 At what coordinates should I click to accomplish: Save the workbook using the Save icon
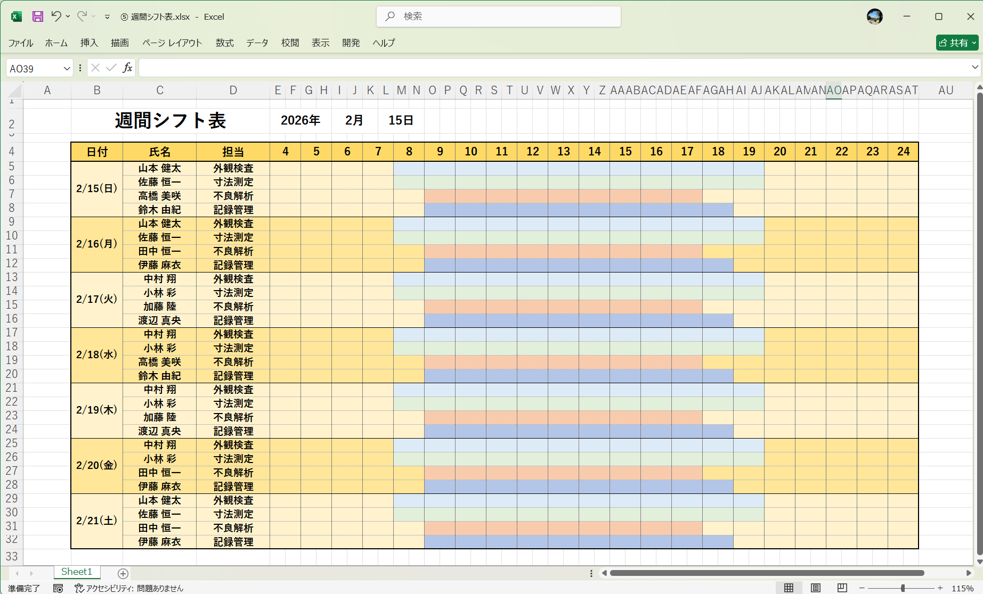[x=37, y=16]
